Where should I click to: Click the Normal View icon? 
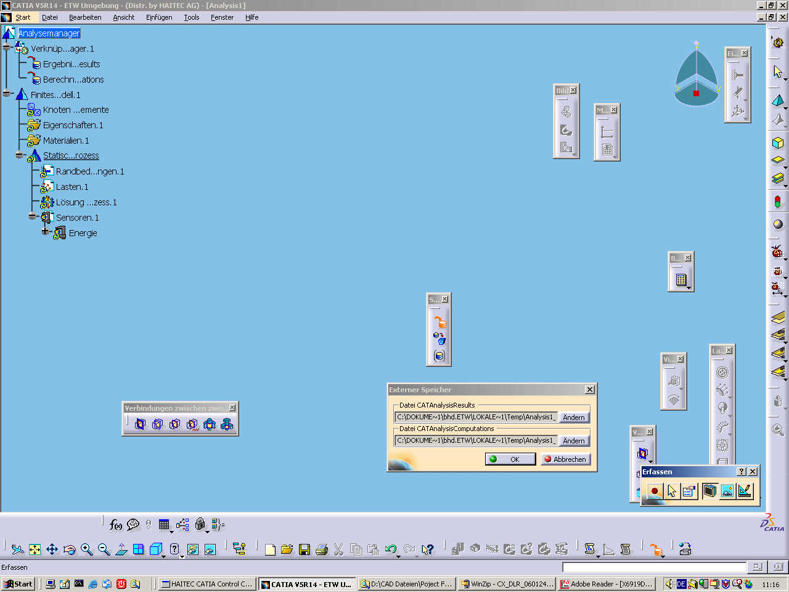tap(121, 549)
